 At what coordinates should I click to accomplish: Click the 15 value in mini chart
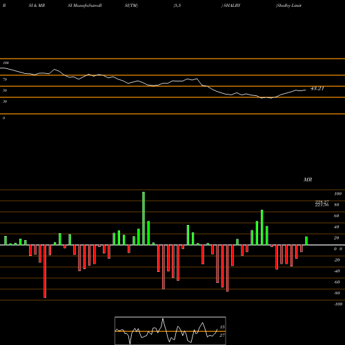pos(222,327)
